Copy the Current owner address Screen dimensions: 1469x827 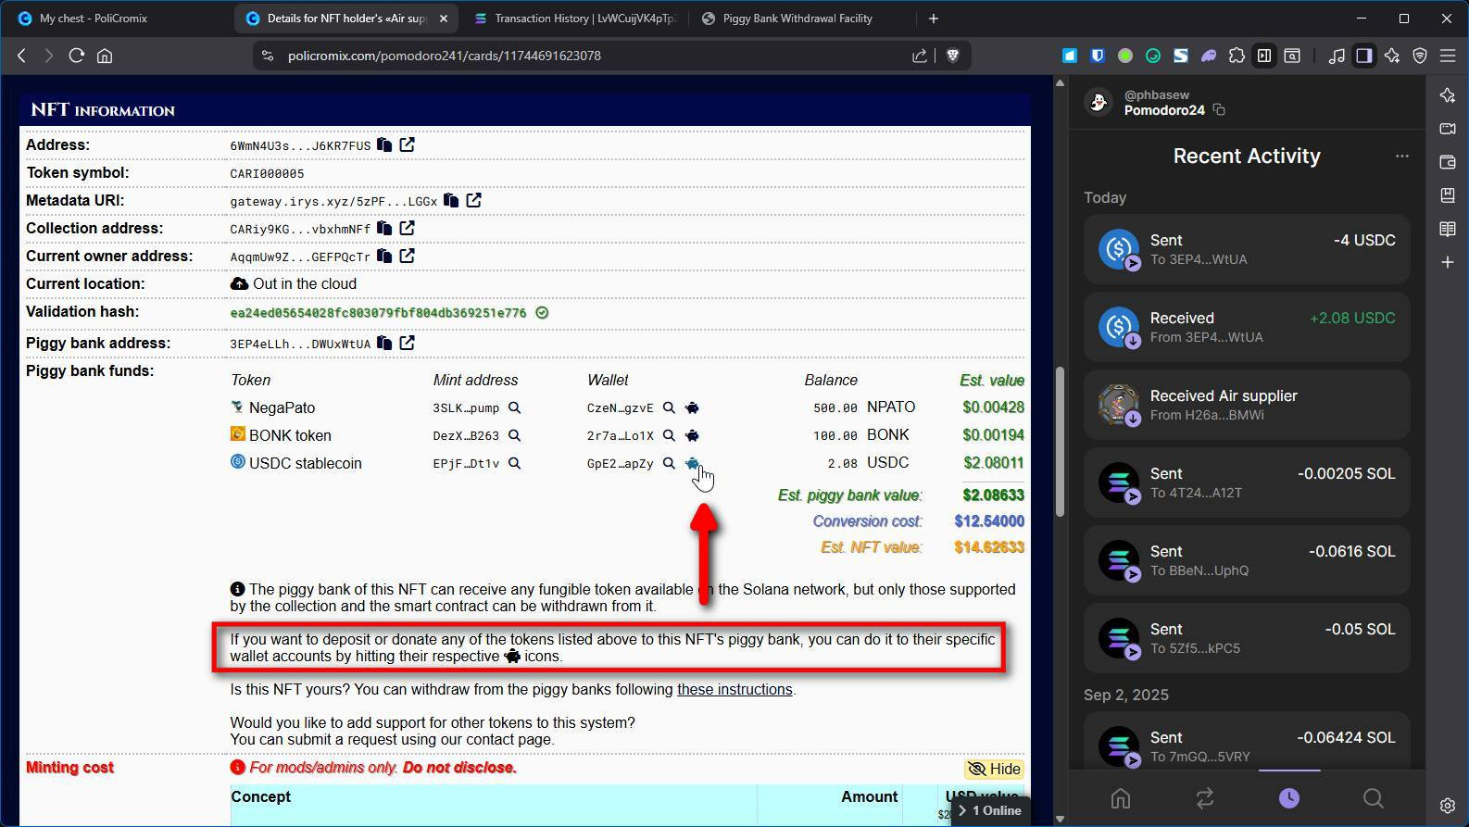point(384,257)
